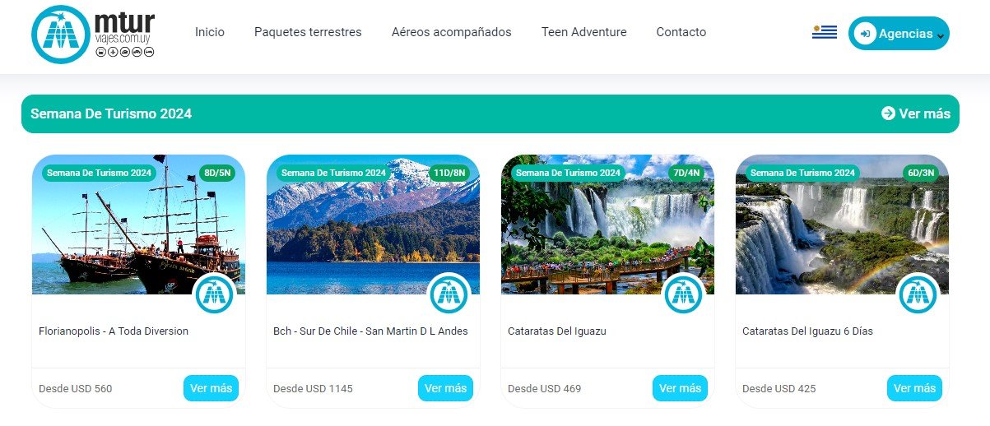Click agency logo badge on Sur De Chile card

[449, 294]
